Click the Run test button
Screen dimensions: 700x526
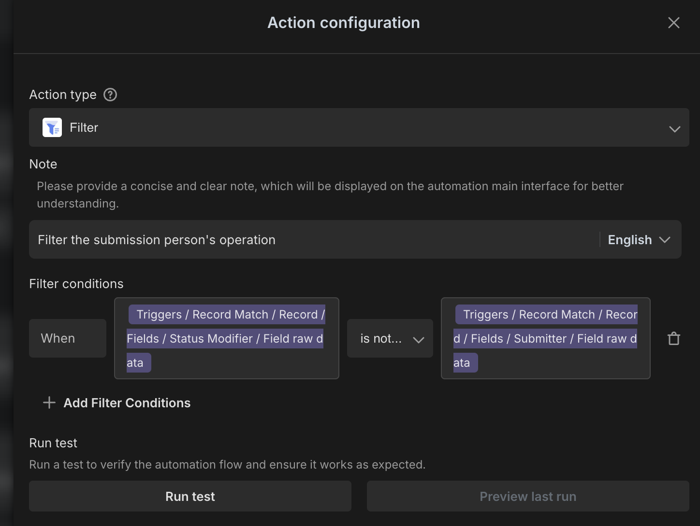pos(190,496)
